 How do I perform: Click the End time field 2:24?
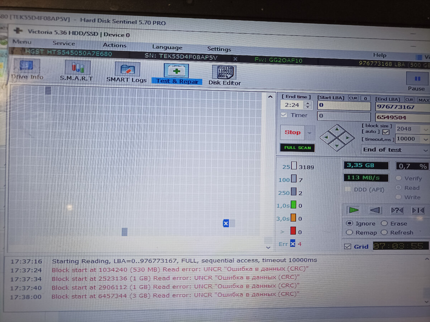coord(292,105)
